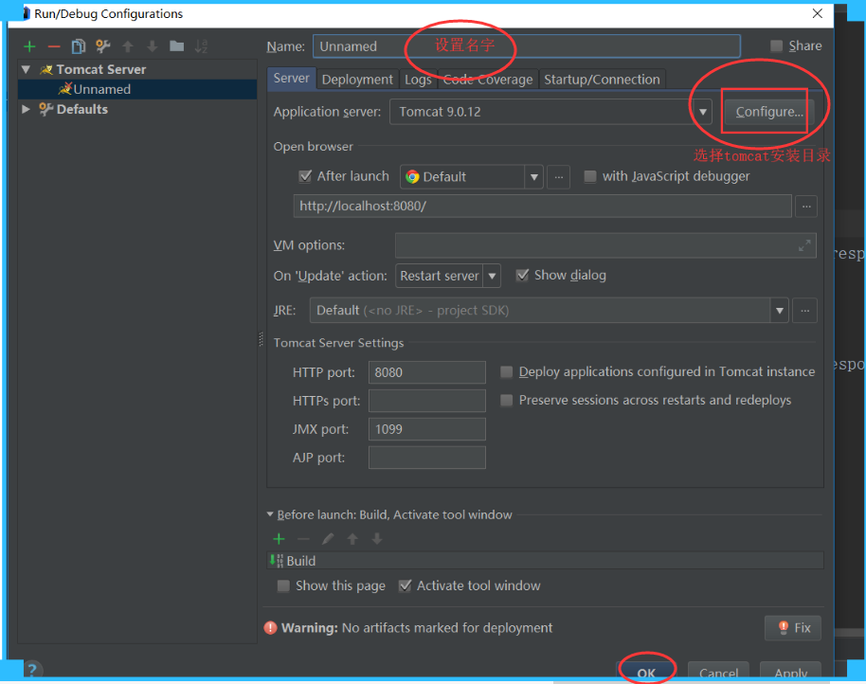Open URL ellipsis button beside localhost field
Viewport: 866px width, 684px height.
(x=806, y=207)
